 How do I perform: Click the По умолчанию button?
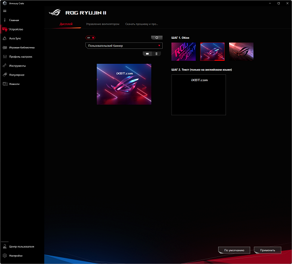point(234,250)
